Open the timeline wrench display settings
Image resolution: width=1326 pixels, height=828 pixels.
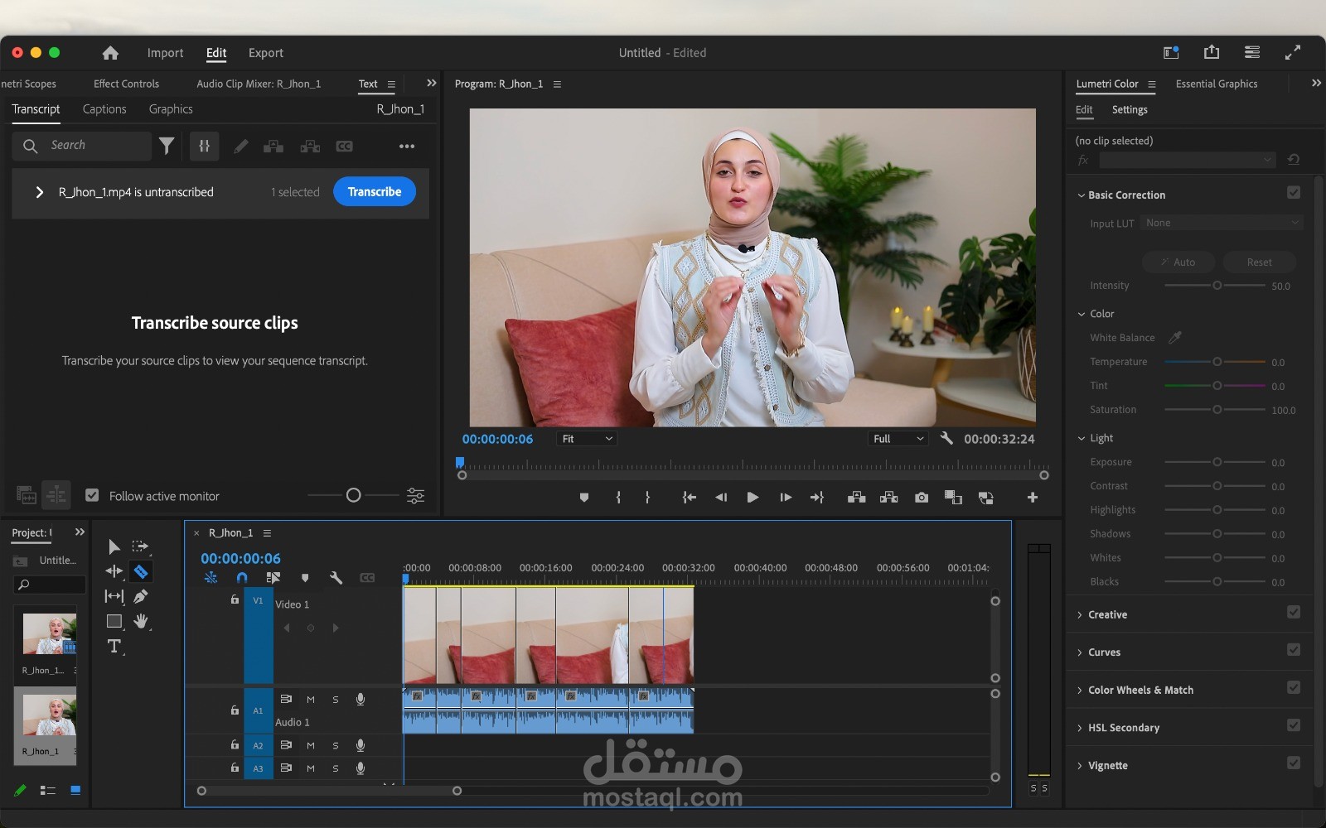click(x=336, y=578)
